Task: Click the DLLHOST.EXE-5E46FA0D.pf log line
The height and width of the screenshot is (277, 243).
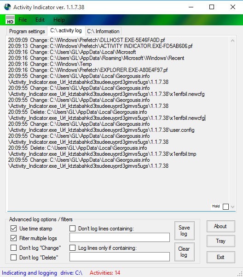Action: click(x=87, y=40)
